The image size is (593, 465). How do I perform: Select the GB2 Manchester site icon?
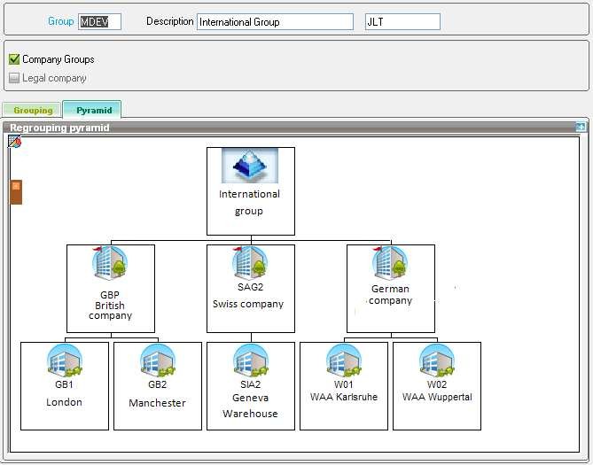(x=157, y=360)
